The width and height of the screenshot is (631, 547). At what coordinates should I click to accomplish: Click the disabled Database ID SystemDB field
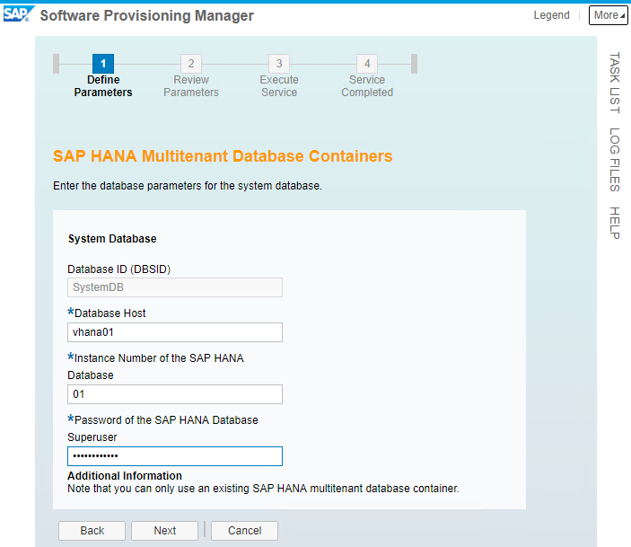[175, 287]
